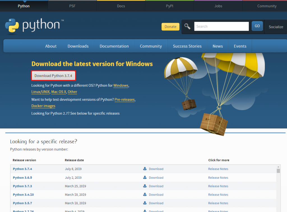Image resolution: width=287 pixels, height=212 pixels.
Task: Focus the Search input field
Action: point(221,26)
